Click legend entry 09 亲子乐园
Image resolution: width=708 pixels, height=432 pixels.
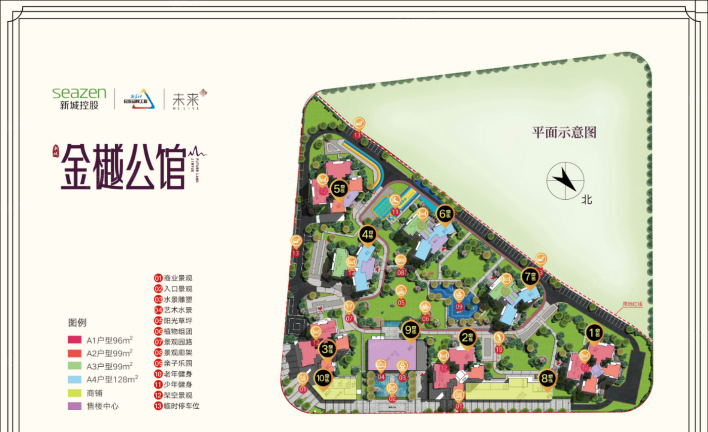174,363
